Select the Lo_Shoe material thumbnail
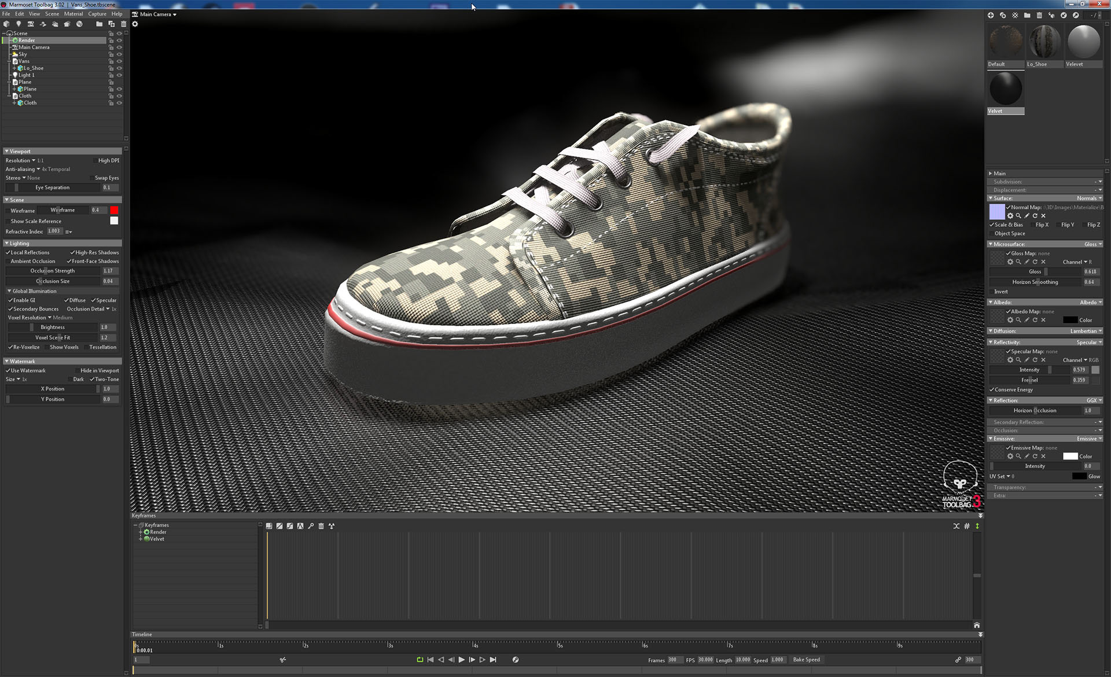This screenshot has height=677, width=1111. pos(1044,42)
